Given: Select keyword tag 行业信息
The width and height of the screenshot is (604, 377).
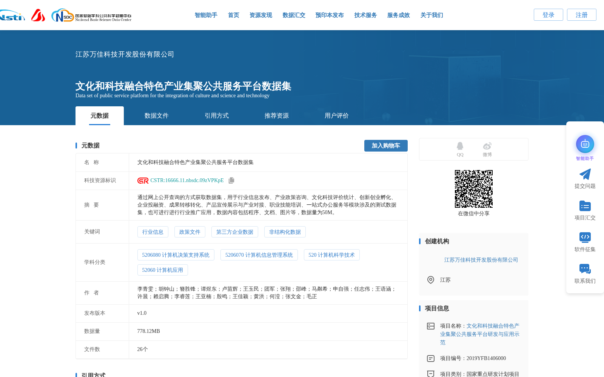Looking at the screenshot, I should 153,232.
